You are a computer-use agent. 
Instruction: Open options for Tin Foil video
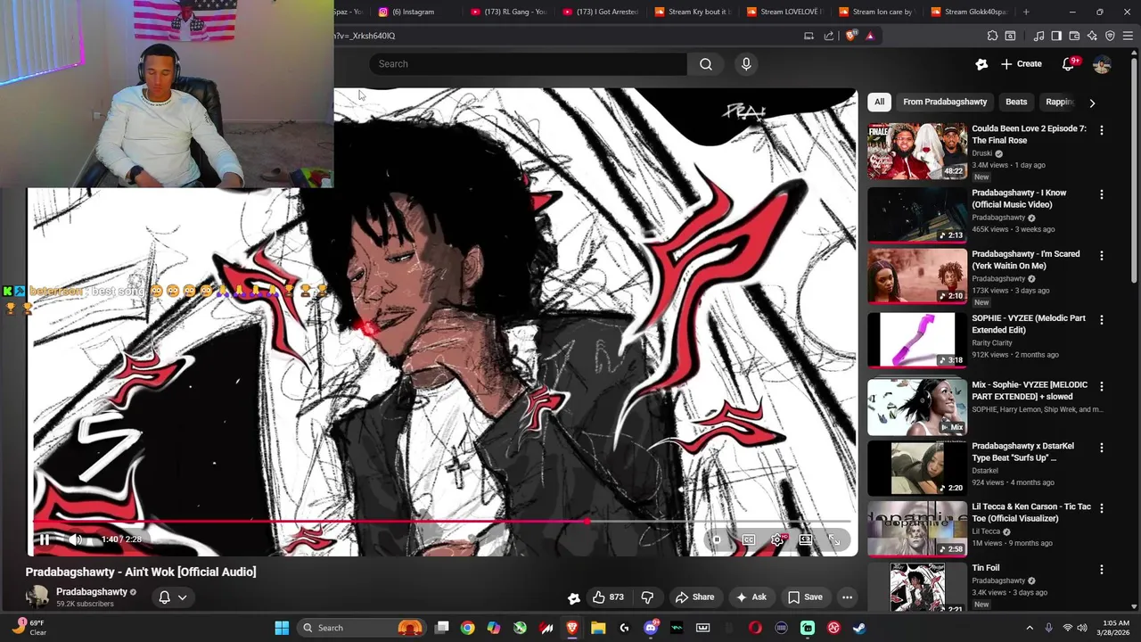point(1101,569)
